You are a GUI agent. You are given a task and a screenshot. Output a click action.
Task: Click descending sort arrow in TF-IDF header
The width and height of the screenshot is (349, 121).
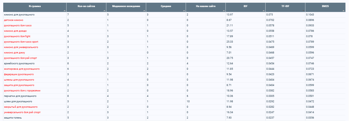(x=303, y=10)
